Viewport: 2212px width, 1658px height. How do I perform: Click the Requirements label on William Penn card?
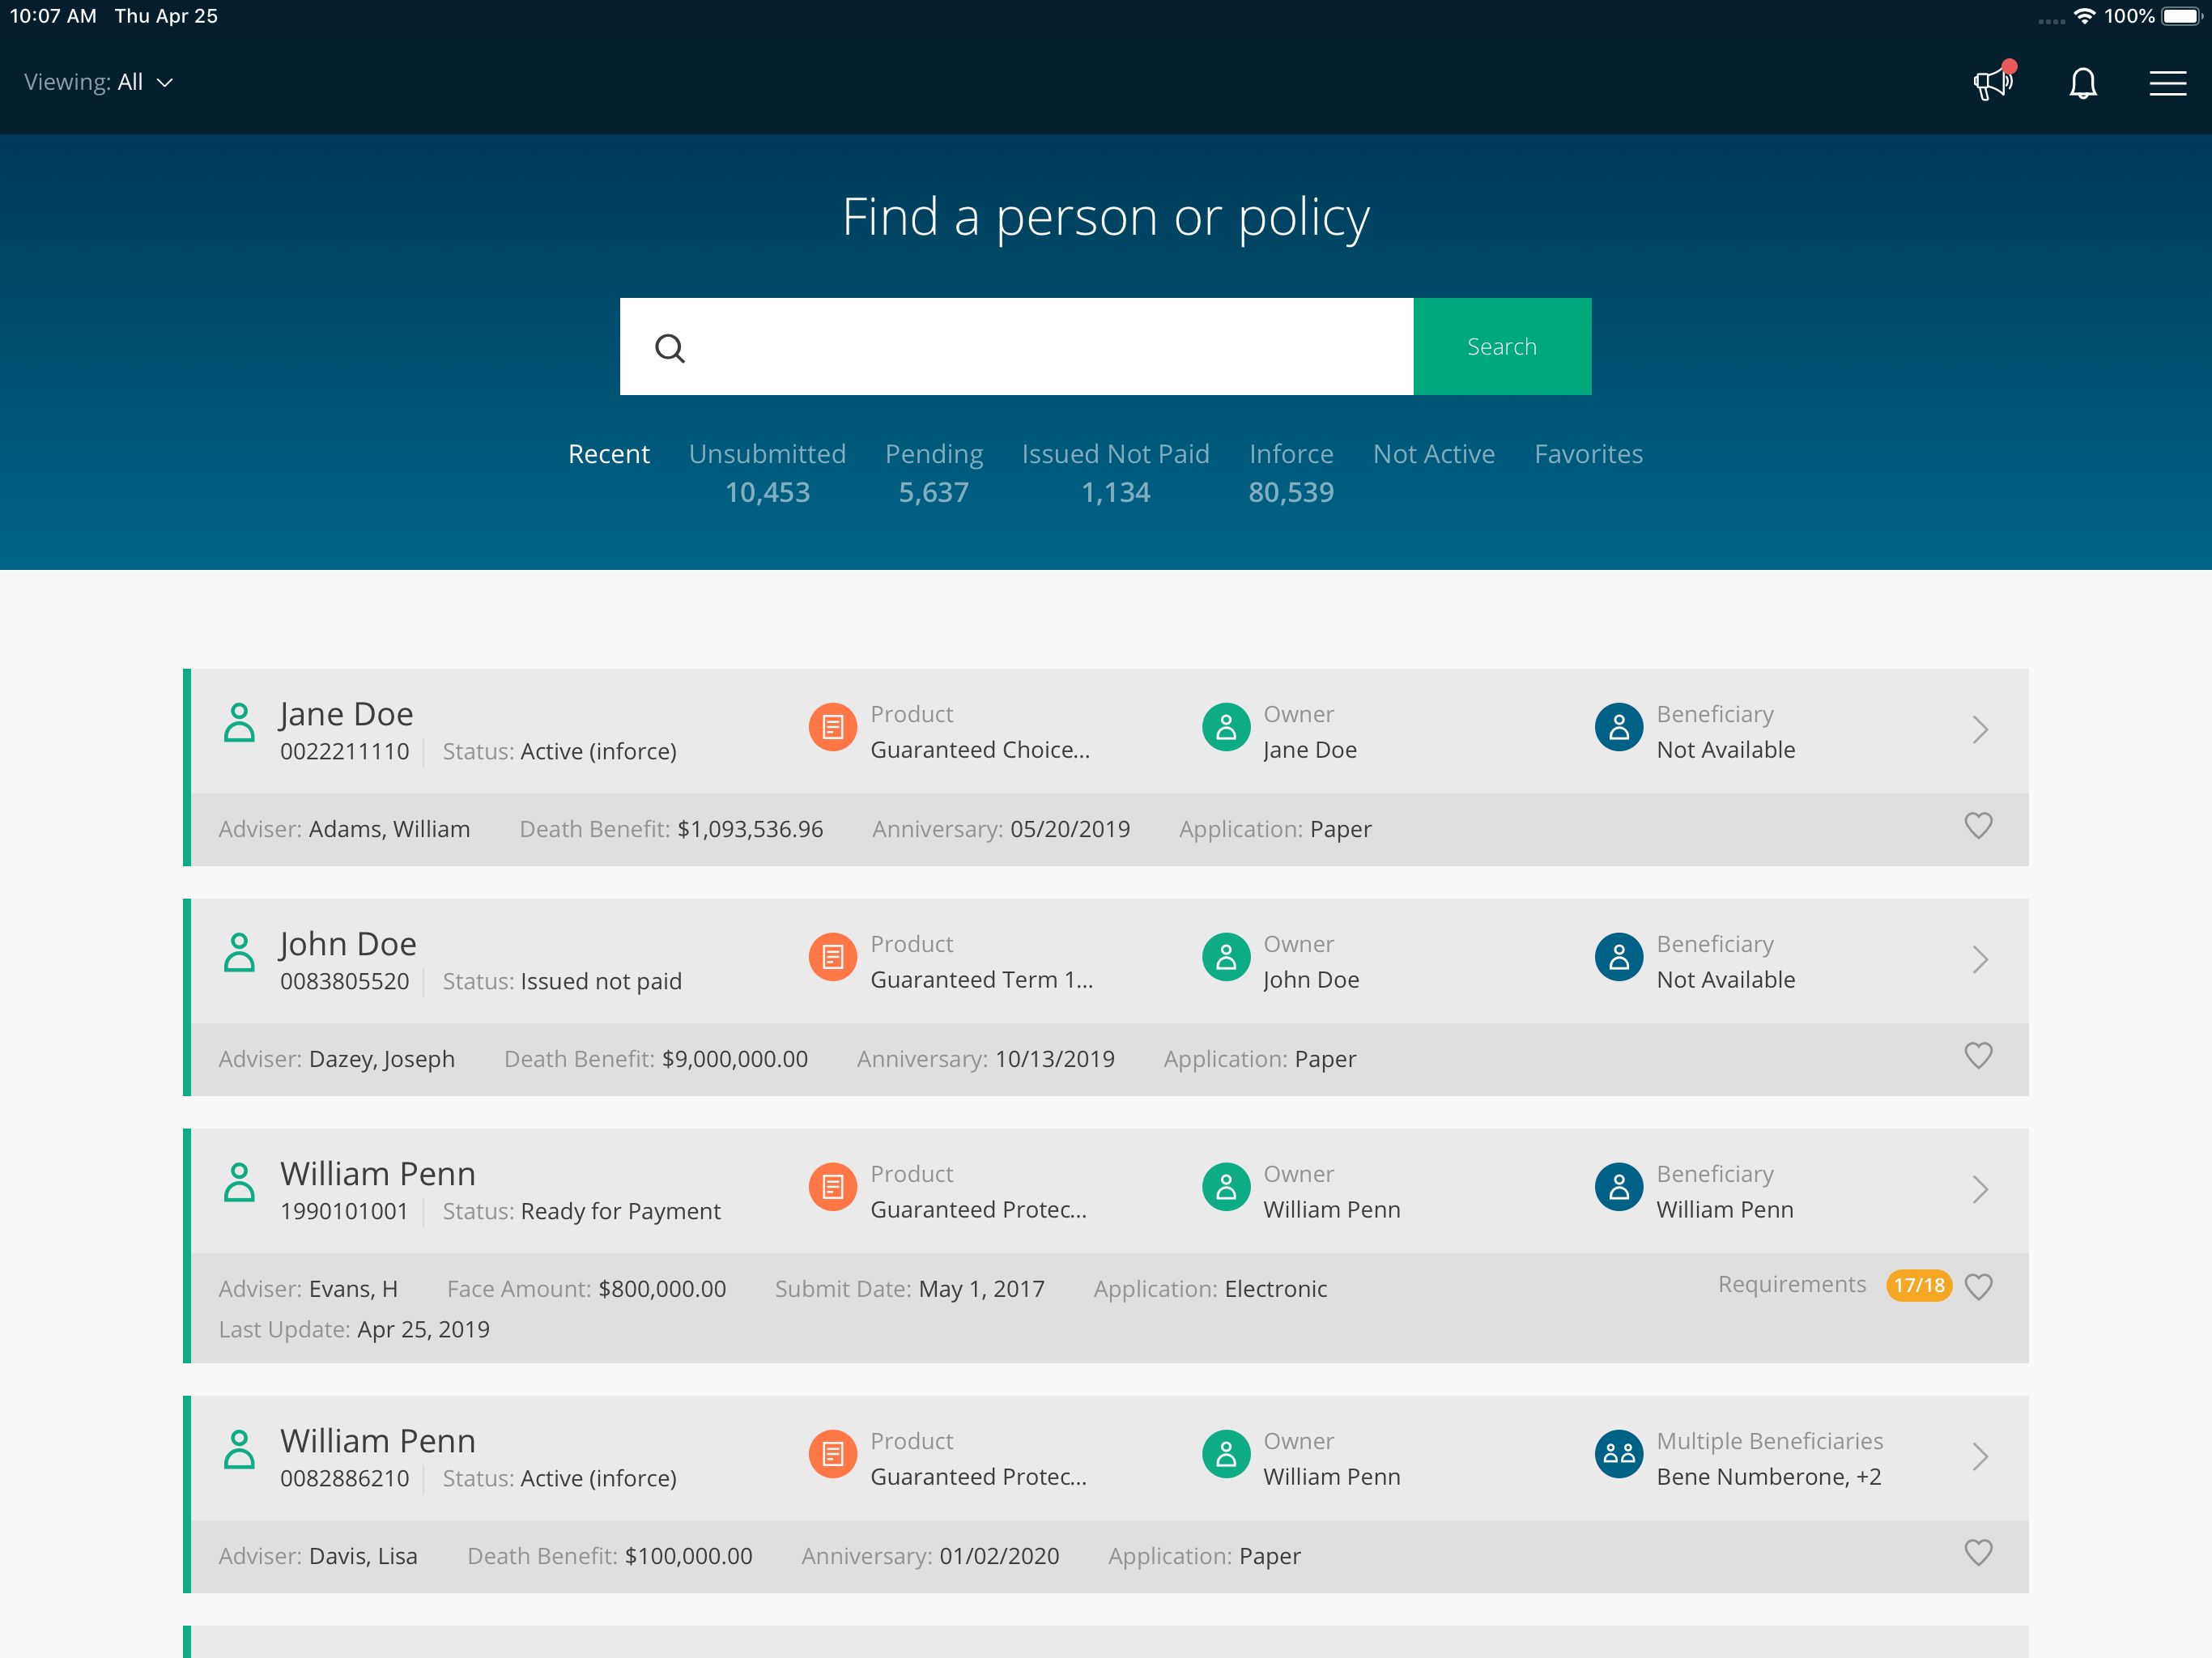pos(1792,1284)
